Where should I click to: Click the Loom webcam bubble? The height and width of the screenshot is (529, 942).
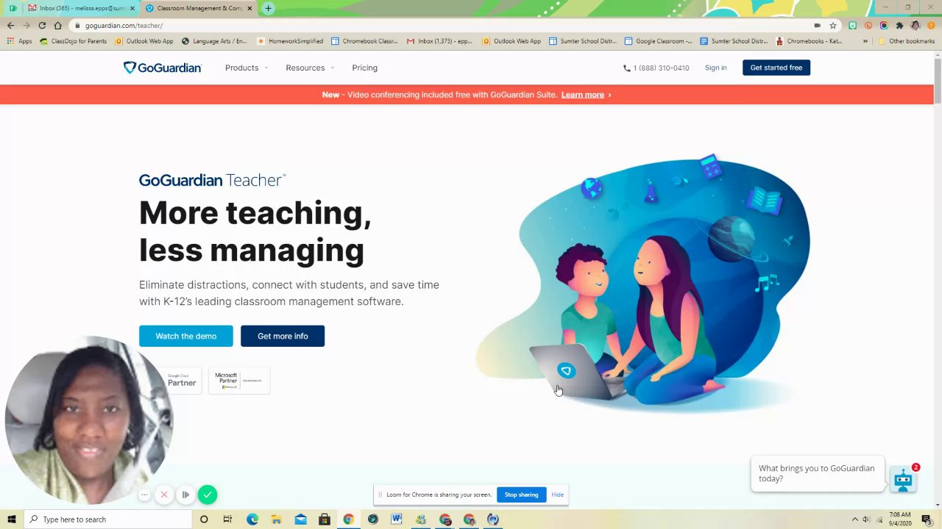point(88,420)
